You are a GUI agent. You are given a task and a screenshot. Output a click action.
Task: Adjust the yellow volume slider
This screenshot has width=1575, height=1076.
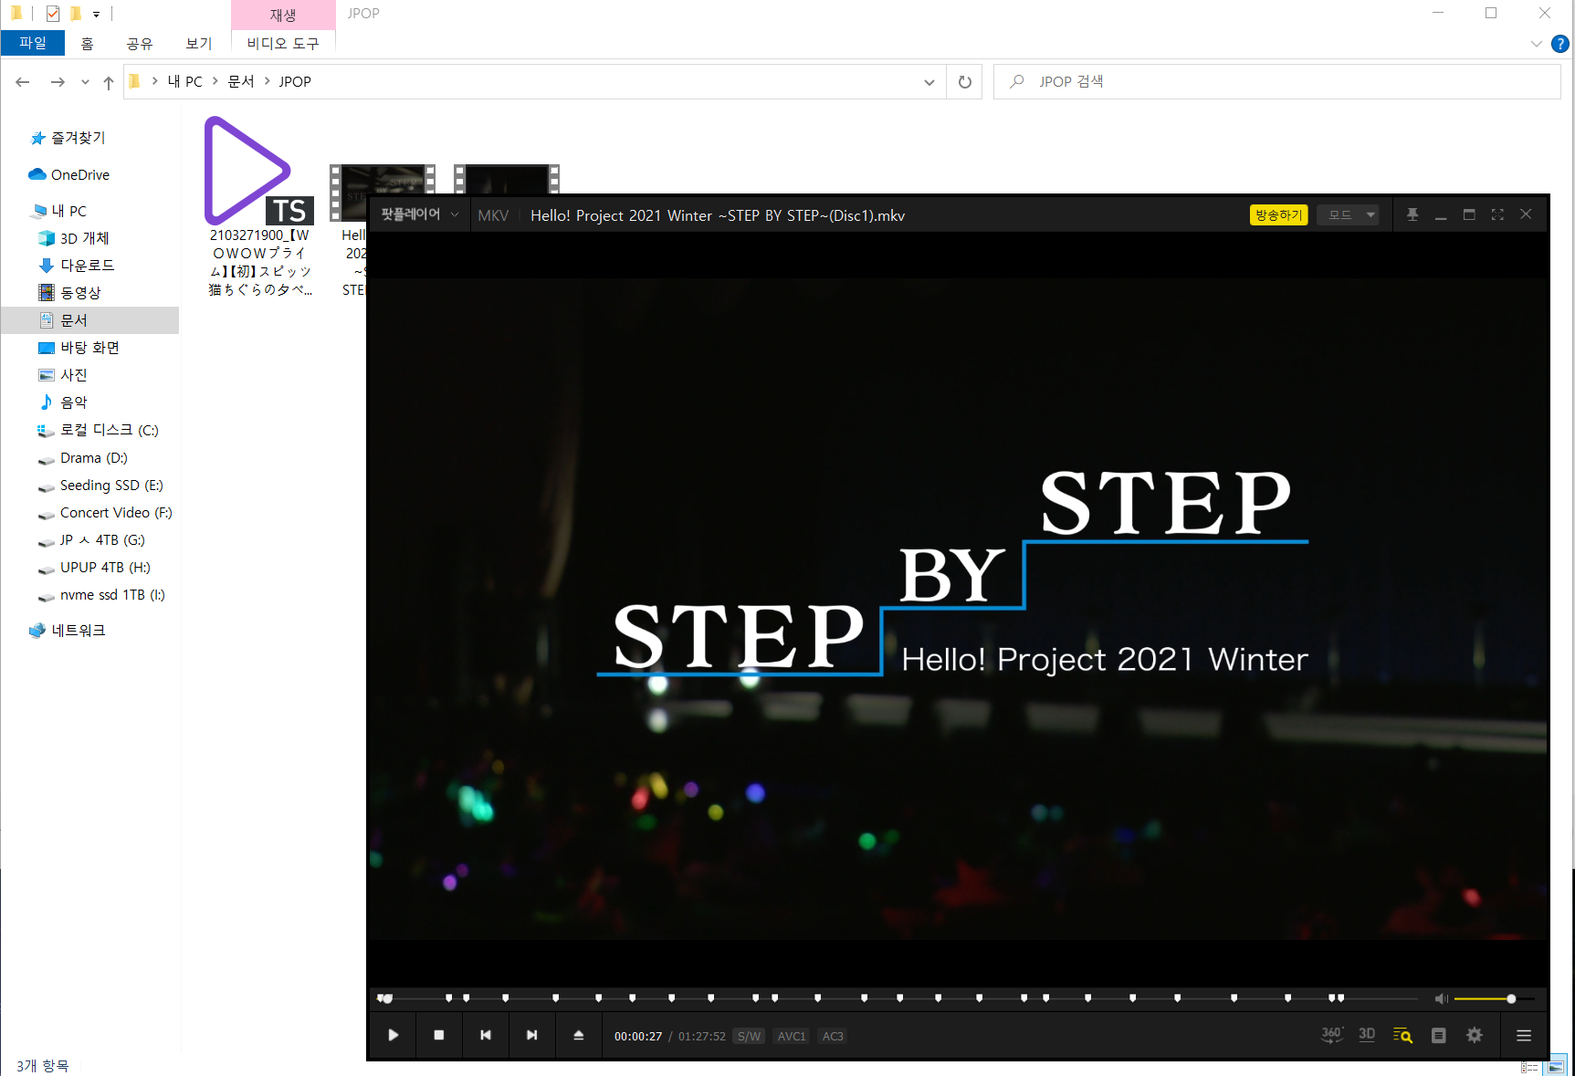click(1494, 998)
